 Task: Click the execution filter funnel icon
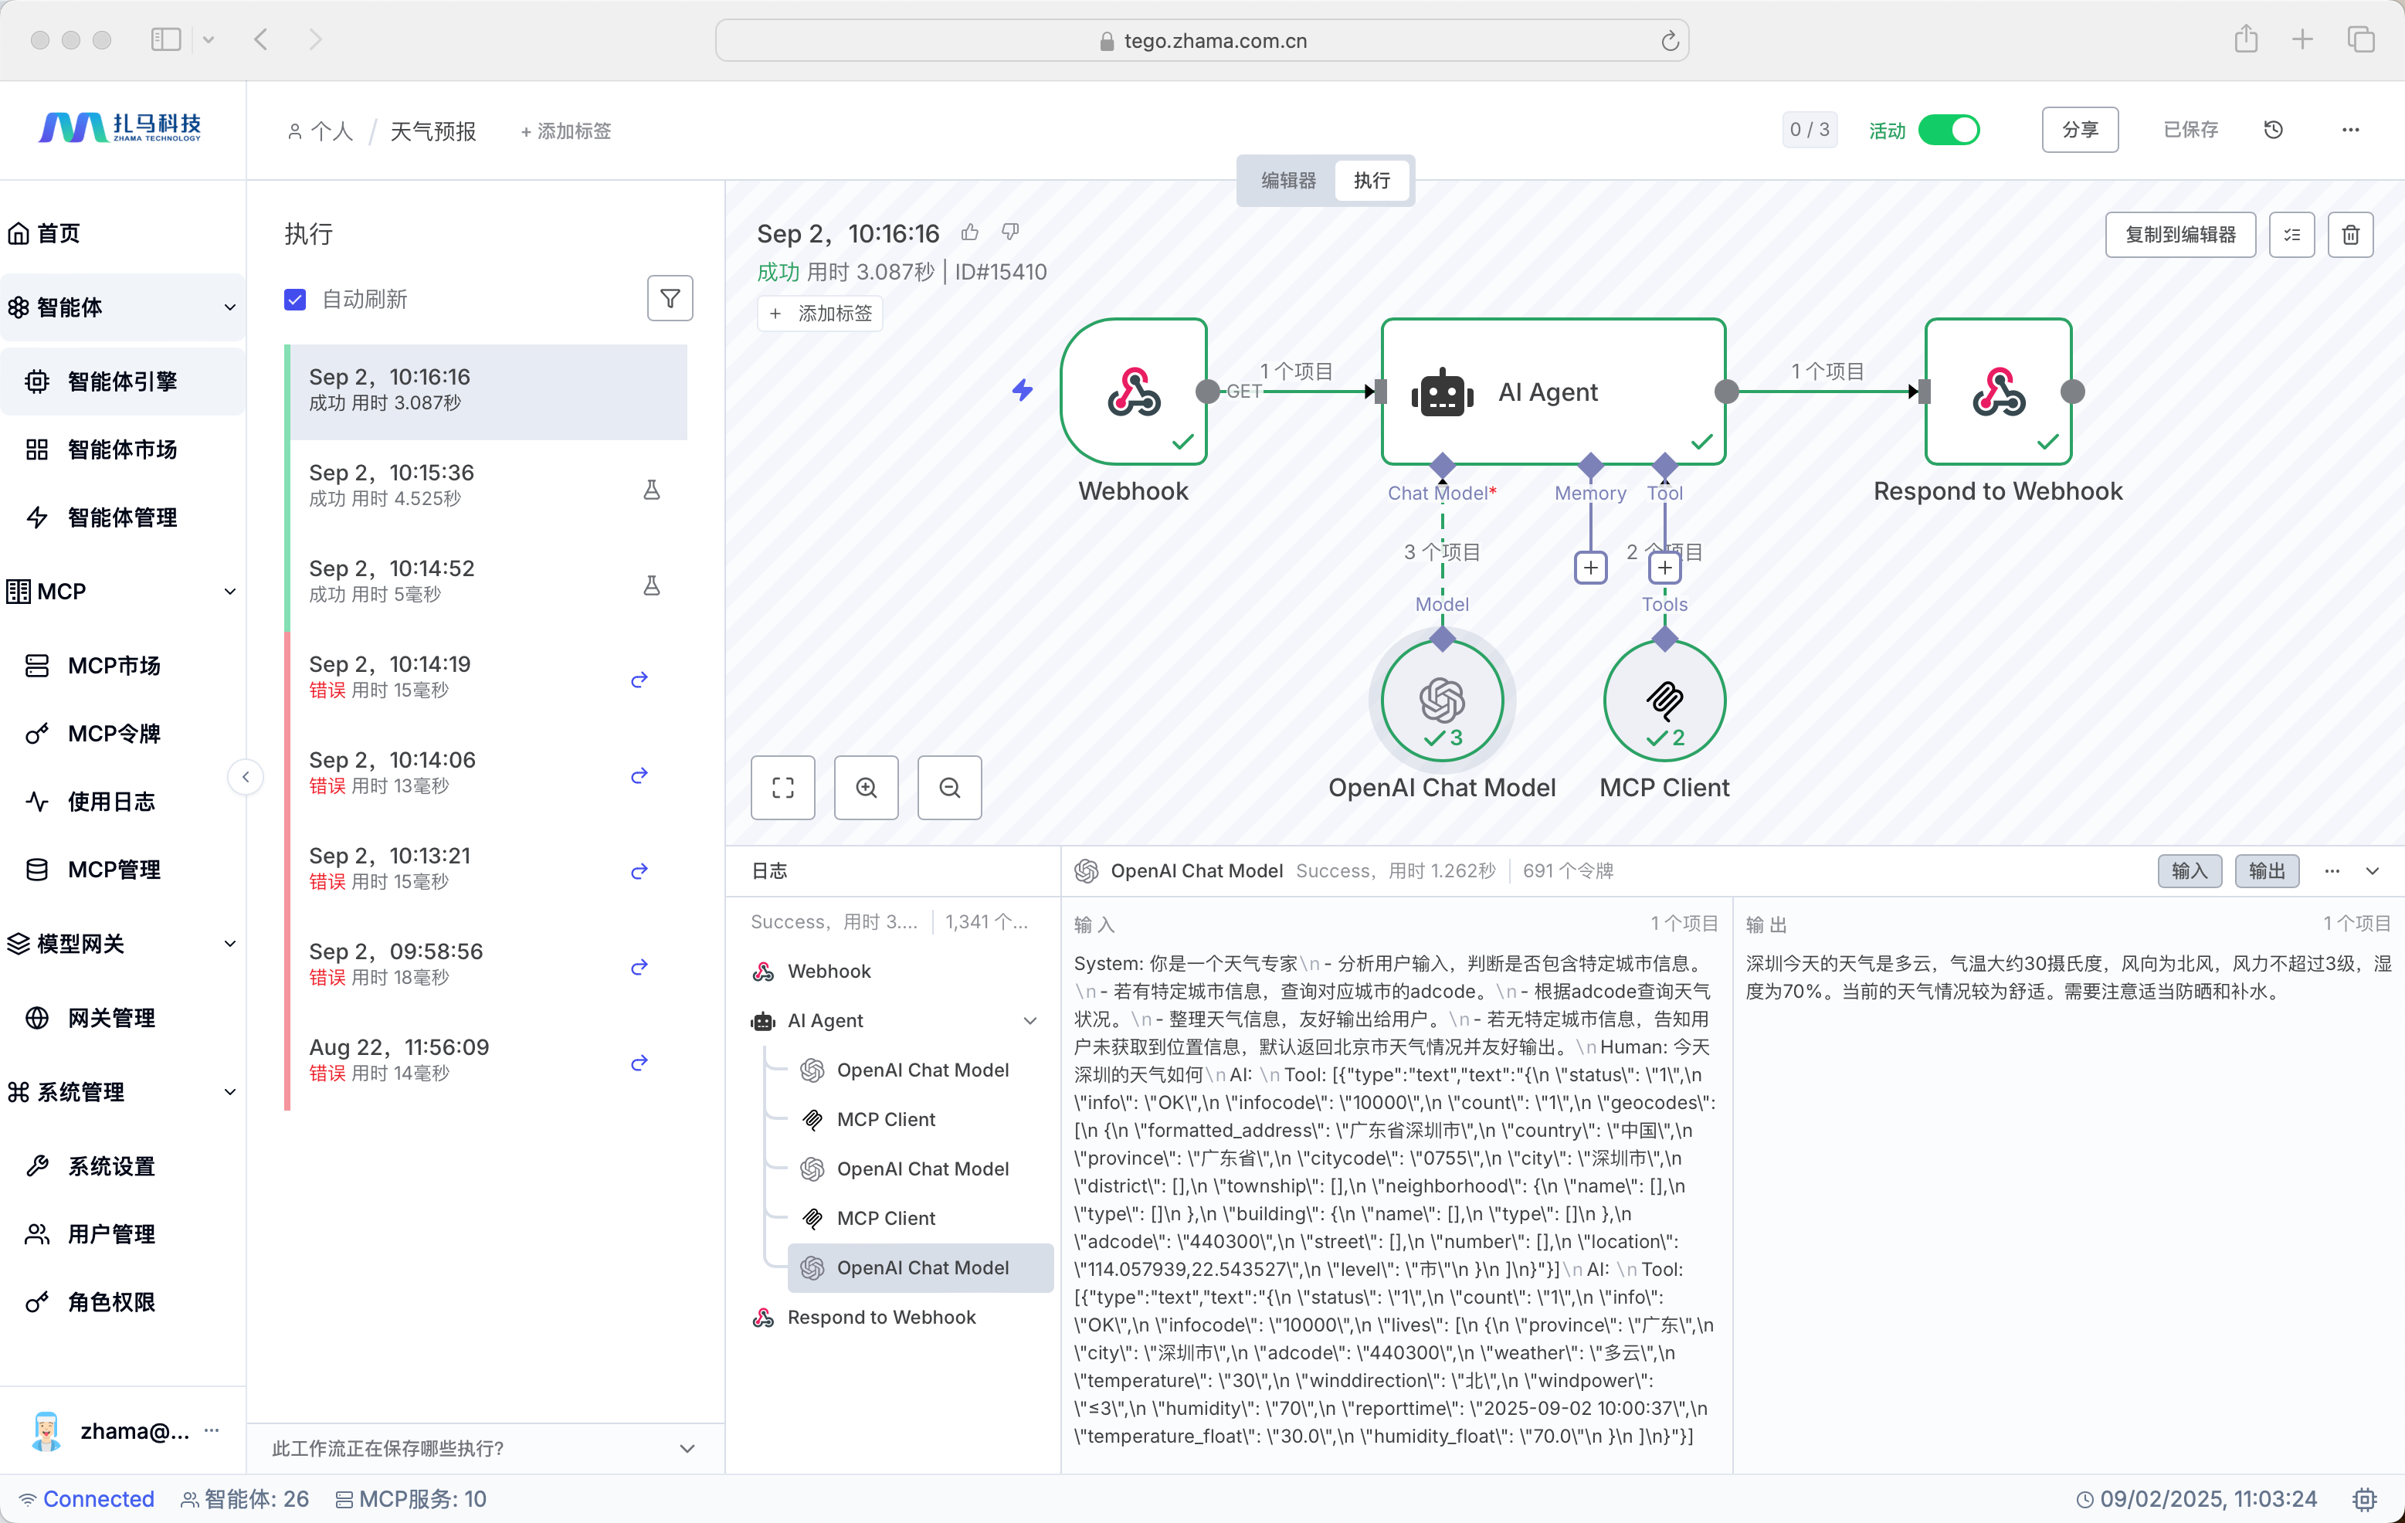[x=669, y=299]
